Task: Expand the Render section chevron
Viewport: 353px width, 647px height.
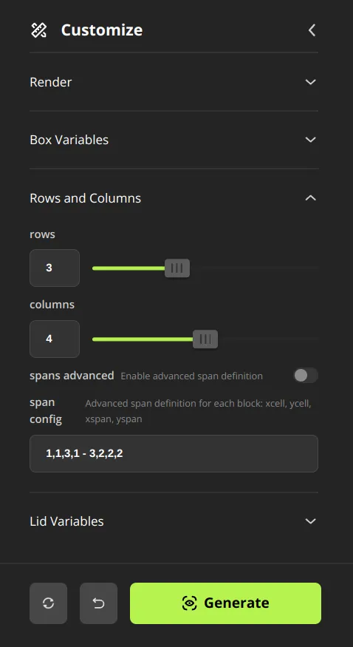Action: pos(311,82)
